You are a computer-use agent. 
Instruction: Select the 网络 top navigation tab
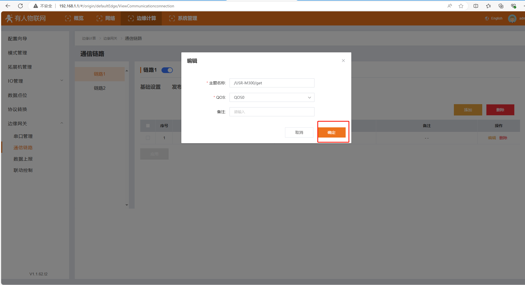point(106,18)
